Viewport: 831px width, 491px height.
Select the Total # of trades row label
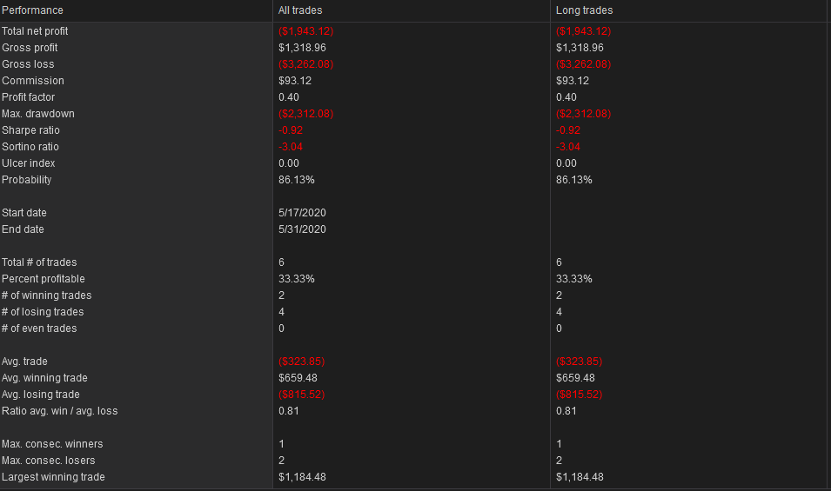point(39,262)
